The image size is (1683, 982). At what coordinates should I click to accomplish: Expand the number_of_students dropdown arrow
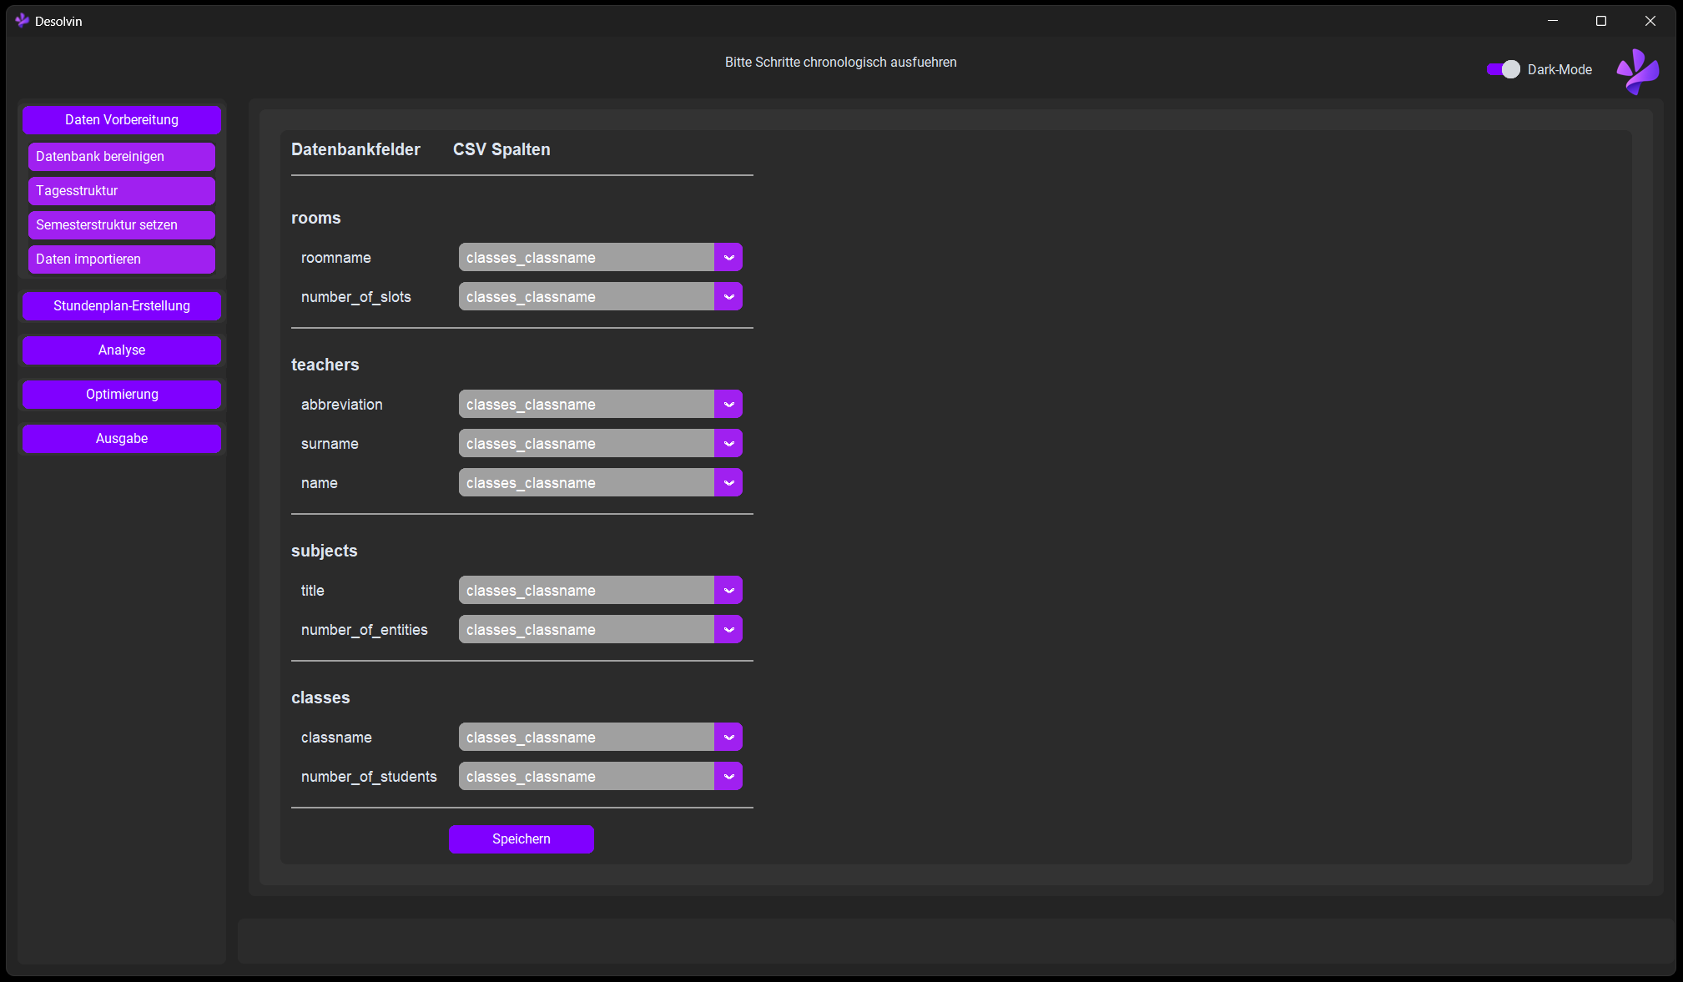point(728,777)
